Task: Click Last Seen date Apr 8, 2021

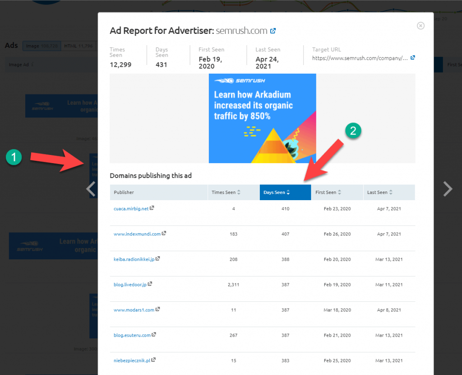Action: tap(389, 310)
